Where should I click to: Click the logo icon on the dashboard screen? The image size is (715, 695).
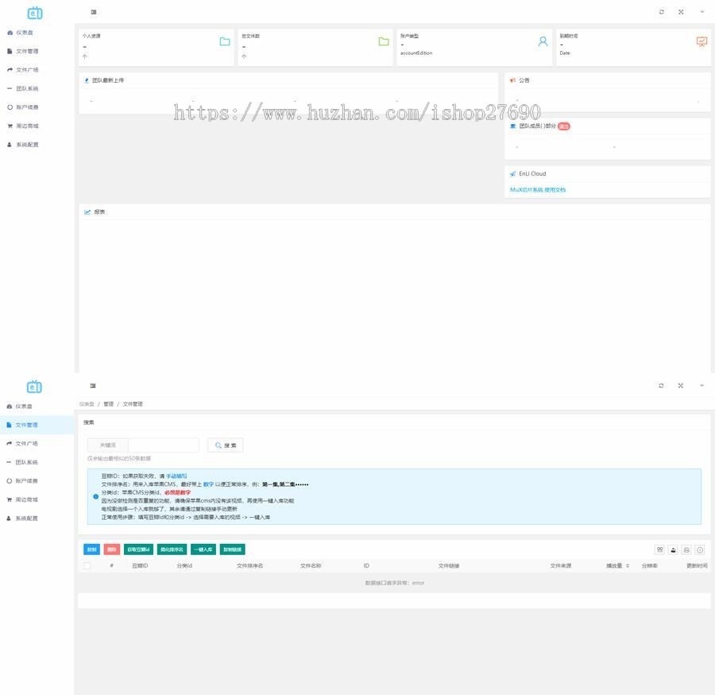(35, 13)
